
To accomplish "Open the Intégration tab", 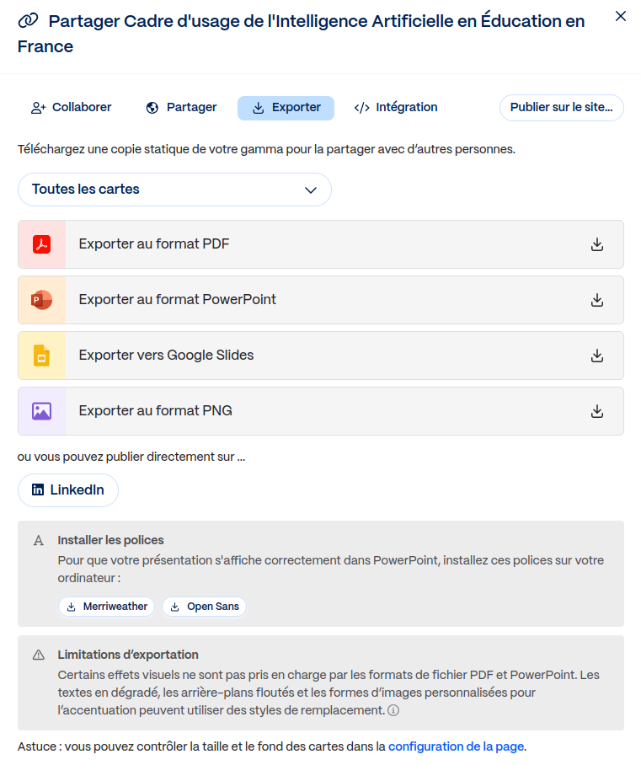I will tap(396, 108).
